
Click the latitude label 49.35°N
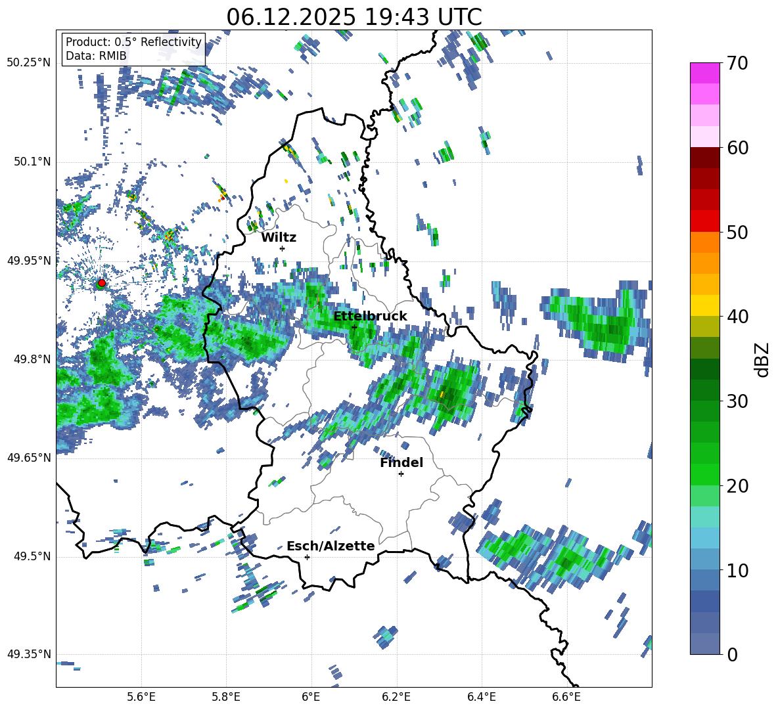point(29,654)
